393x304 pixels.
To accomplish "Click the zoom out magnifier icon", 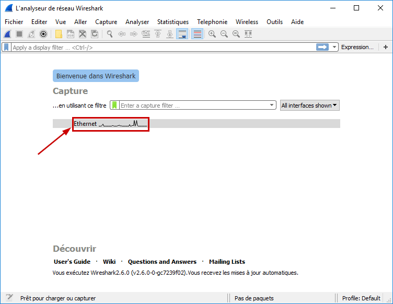I will pos(224,34).
